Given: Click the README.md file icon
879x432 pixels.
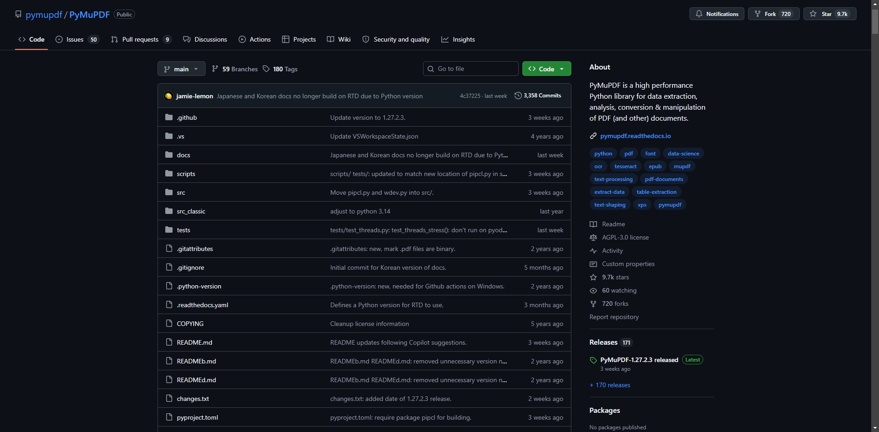Looking at the screenshot, I should 169,342.
